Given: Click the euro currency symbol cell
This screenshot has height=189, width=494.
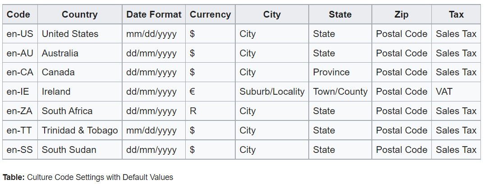Looking at the screenshot, I should 192,92.
